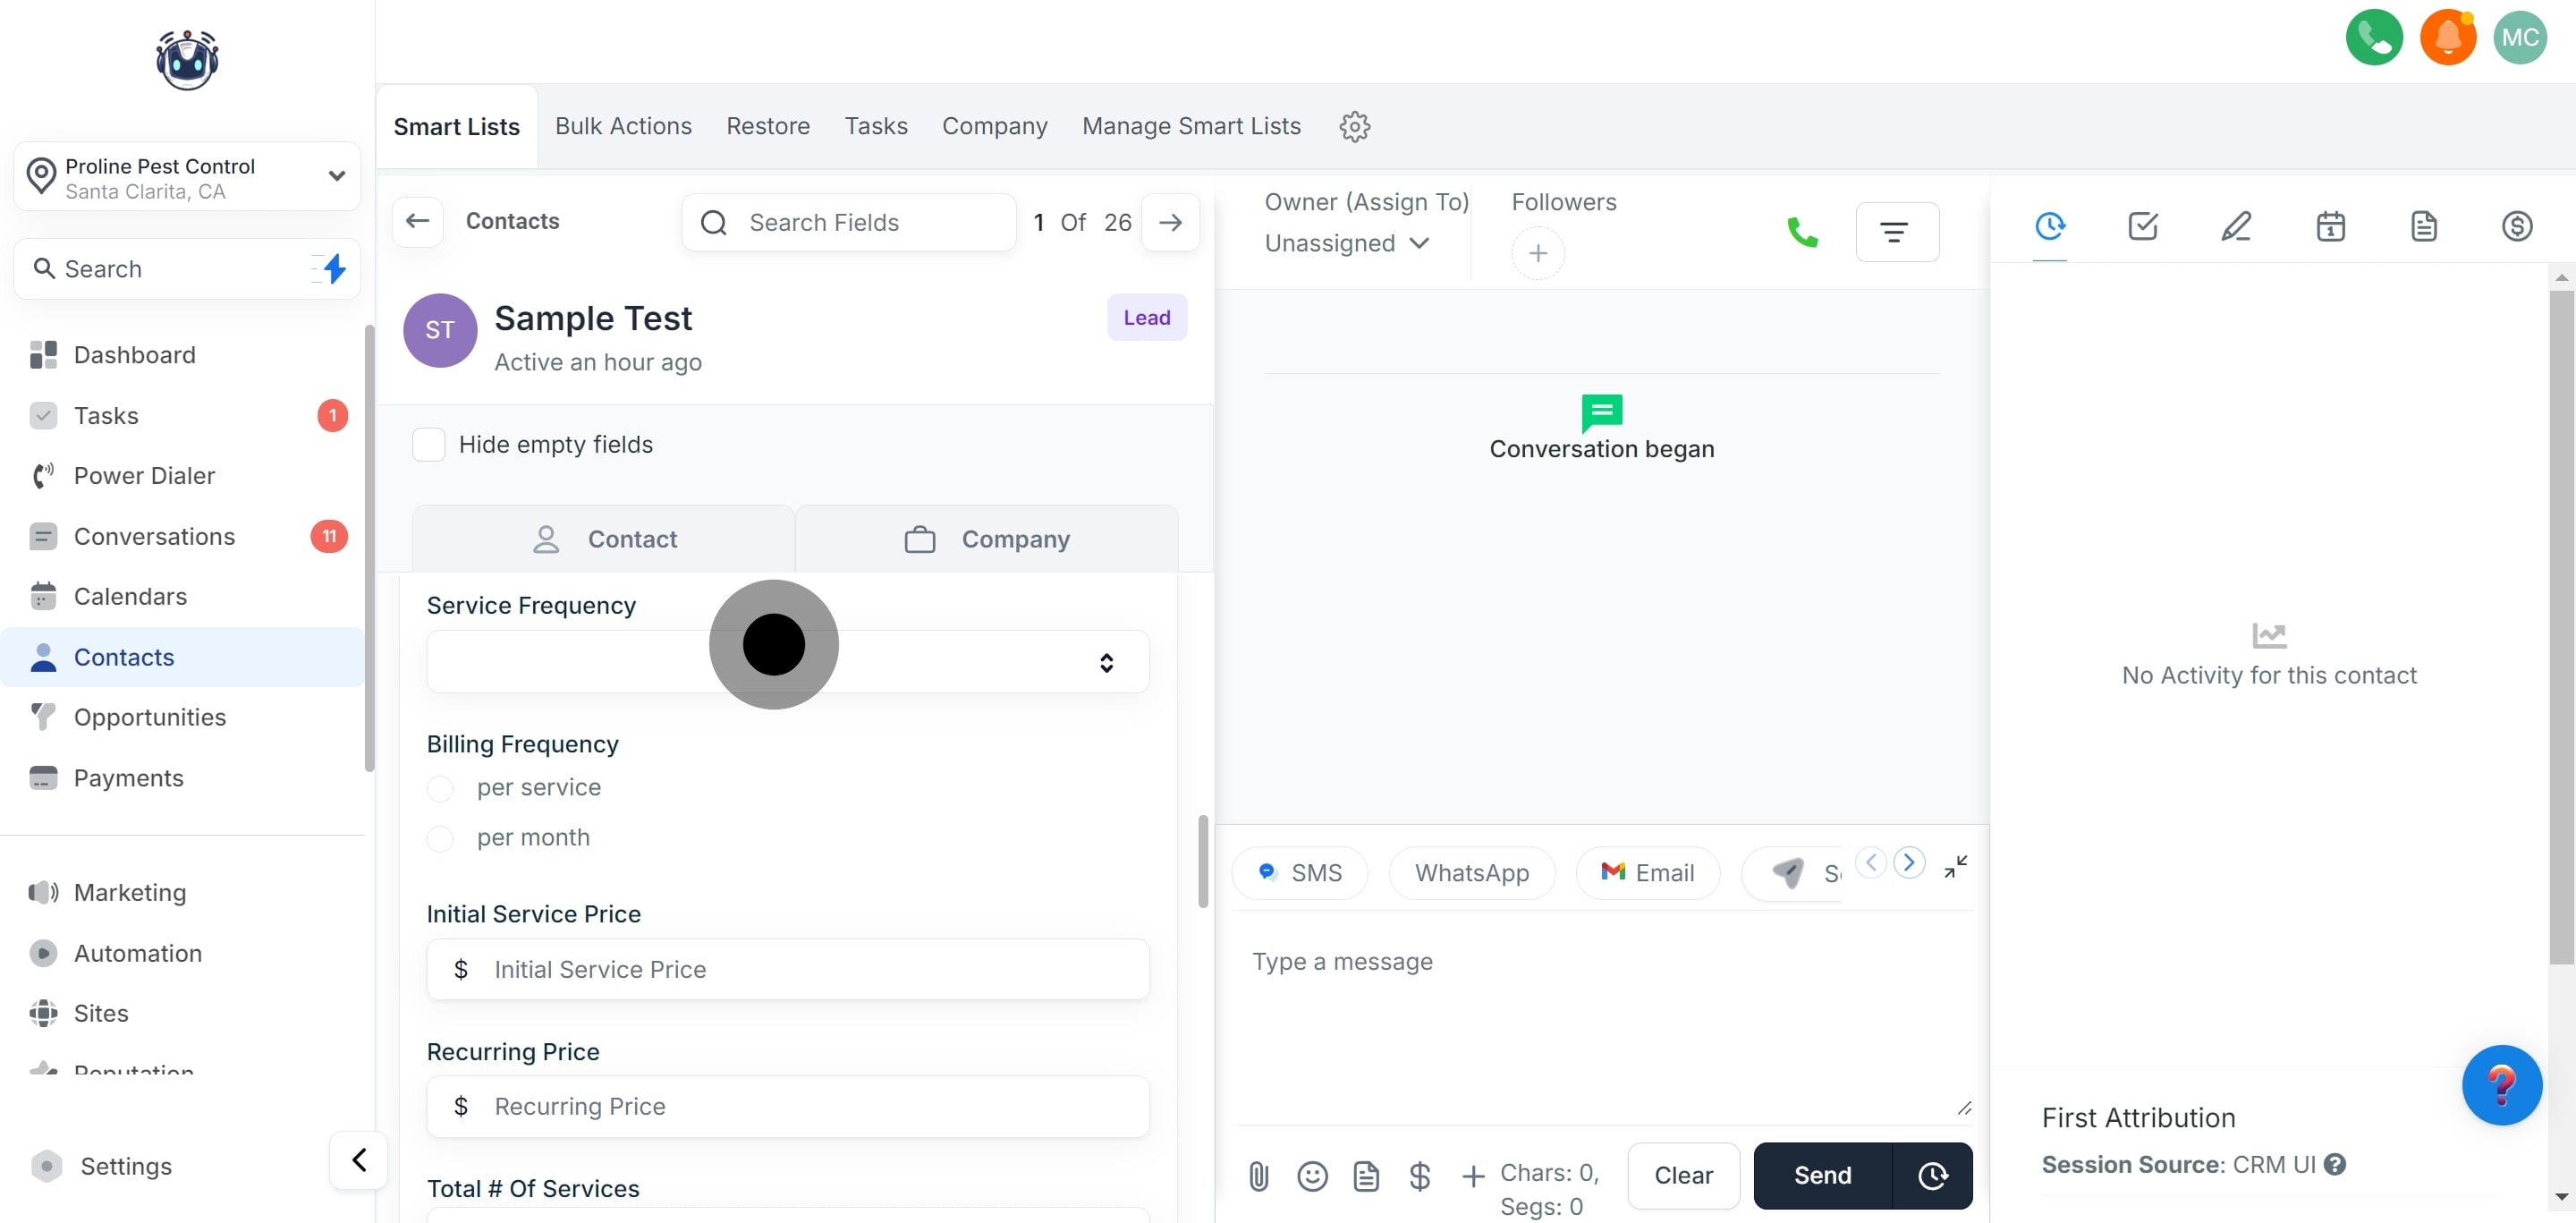Open the Notes pencil icon tab
The width and height of the screenshot is (2576, 1223).
click(x=2236, y=226)
